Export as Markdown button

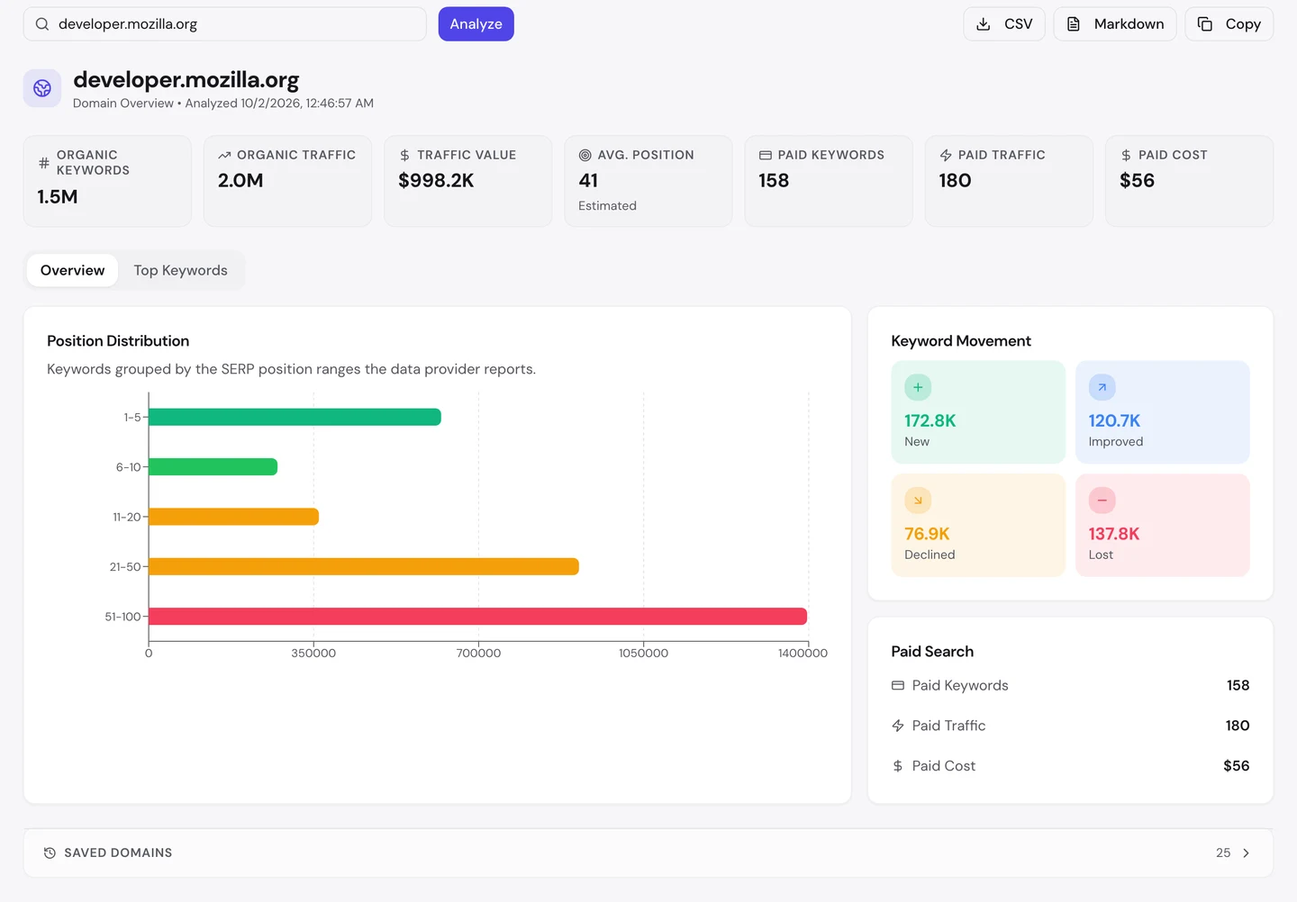tap(1115, 24)
